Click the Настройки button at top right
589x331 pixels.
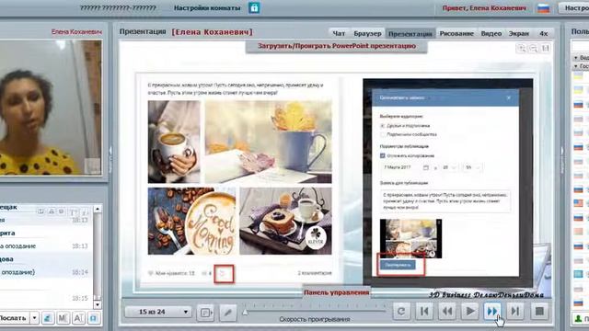click(x=574, y=8)
